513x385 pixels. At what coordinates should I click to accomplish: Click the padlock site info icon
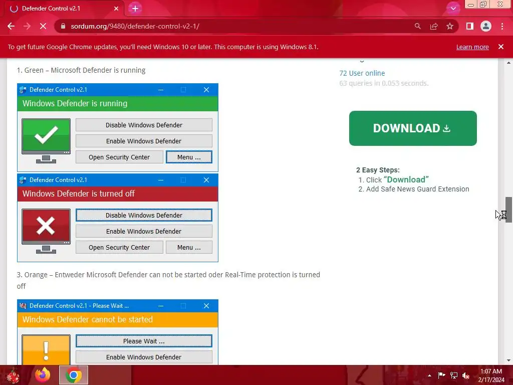[x=63, y=26]
